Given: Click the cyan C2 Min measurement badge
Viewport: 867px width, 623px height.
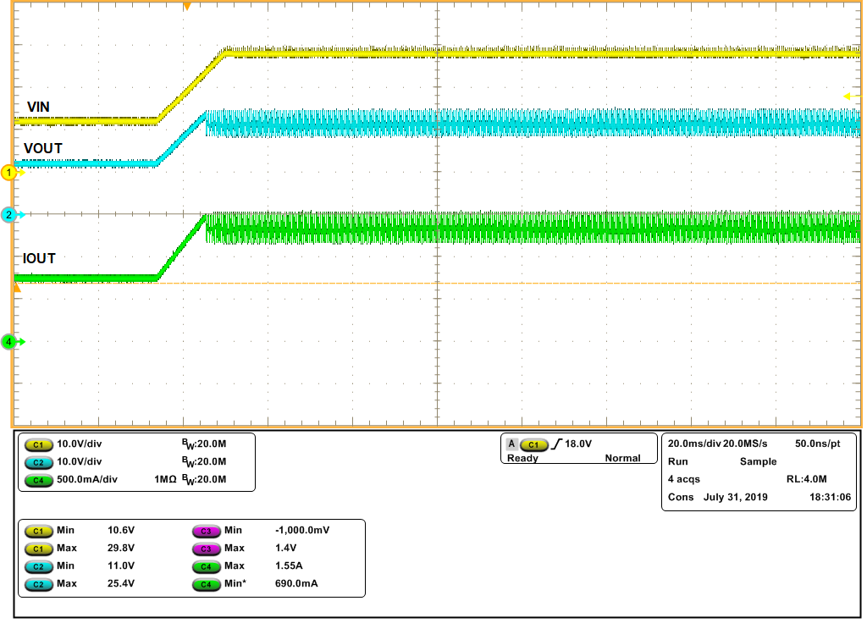Looking at the screenshot, I should [x=38, y=566].
